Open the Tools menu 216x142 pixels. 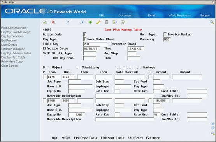4,2
